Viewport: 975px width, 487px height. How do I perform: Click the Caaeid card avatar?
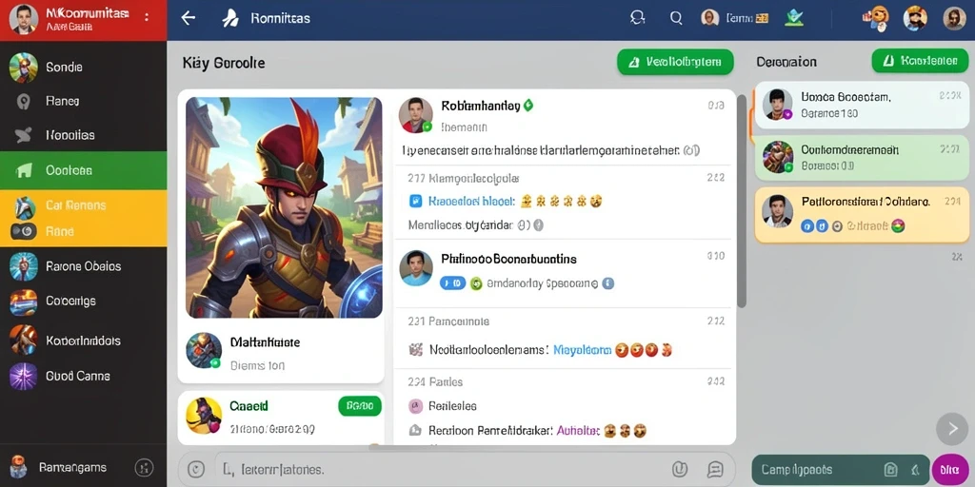coord(204,416)
